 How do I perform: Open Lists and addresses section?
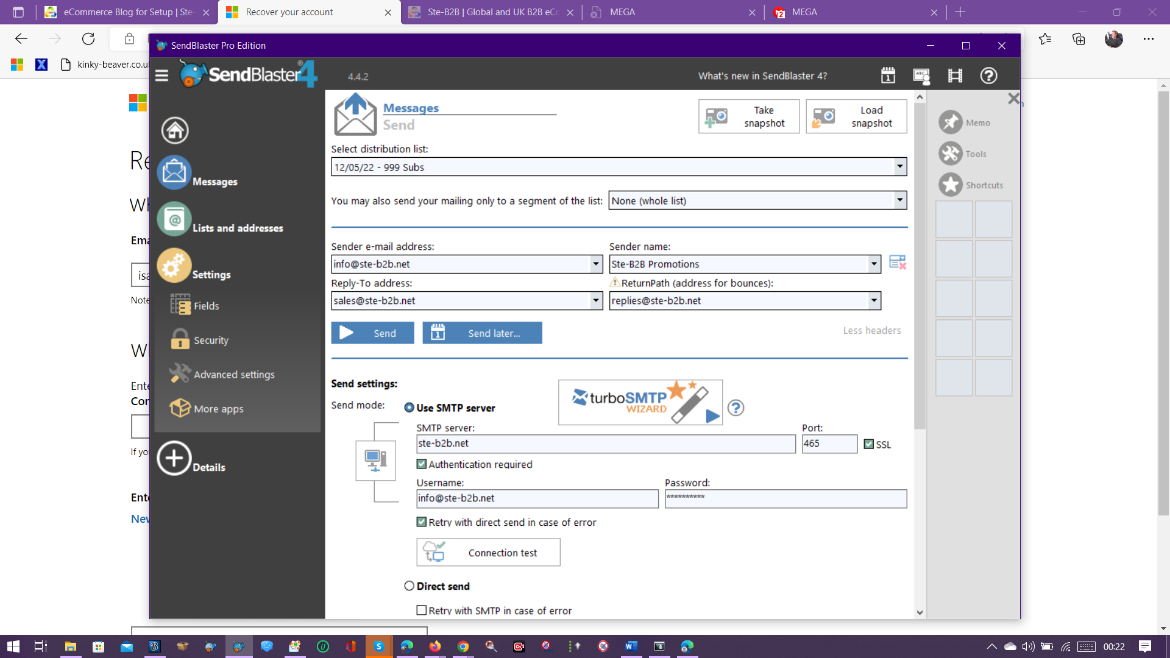[x=238, y=228]
